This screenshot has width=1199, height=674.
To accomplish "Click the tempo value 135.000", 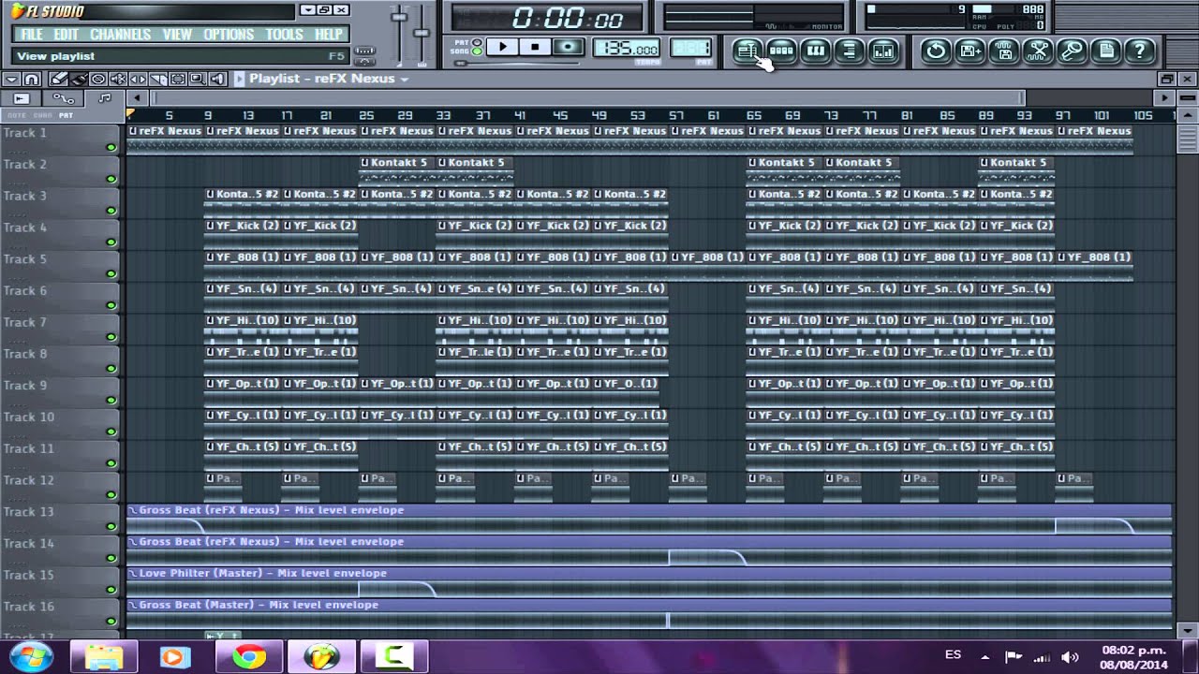I will point(627,49).
